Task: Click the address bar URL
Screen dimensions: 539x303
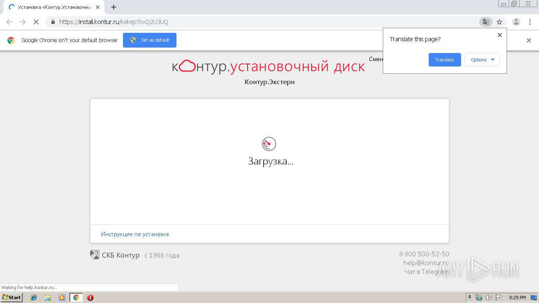Action: (x=114, y=22)
